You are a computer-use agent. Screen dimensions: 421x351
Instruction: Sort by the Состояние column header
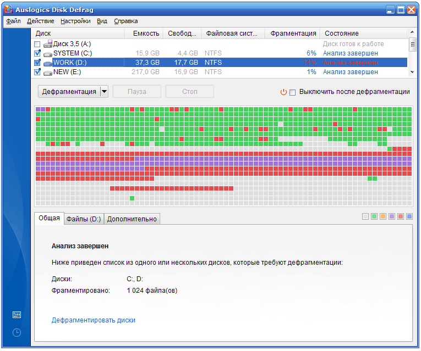tap(364, 34)
